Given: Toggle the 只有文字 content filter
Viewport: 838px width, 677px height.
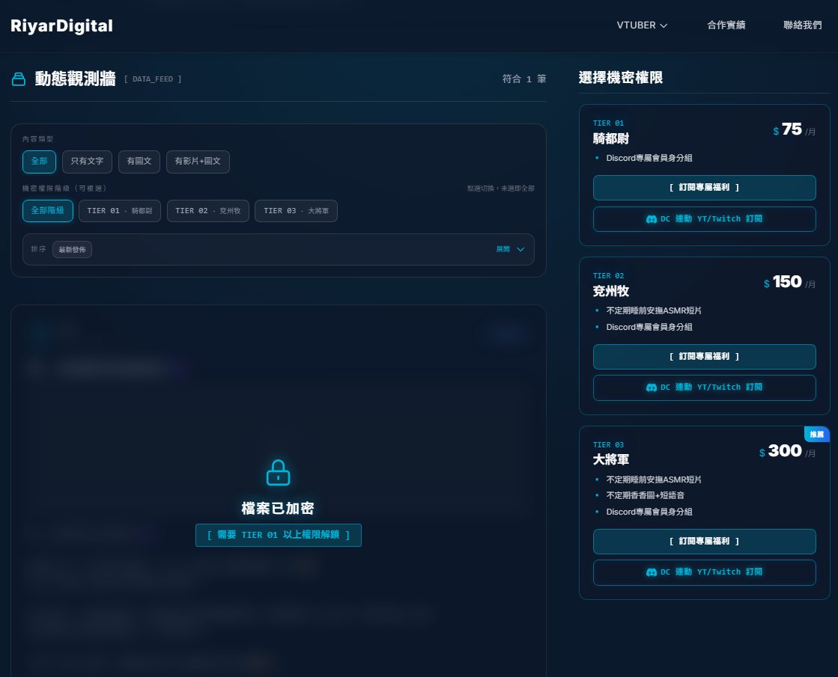Looking at the screenshot, I should tap(87, 162).
